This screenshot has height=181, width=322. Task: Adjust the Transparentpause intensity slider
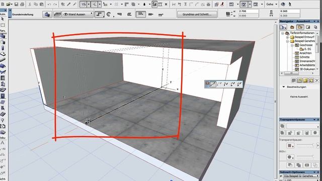click(305, 145)
